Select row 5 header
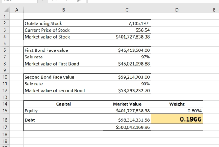219x147 pixels. 5,43
